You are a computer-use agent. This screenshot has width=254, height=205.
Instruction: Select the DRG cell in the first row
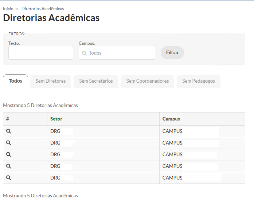coord(55,131)
